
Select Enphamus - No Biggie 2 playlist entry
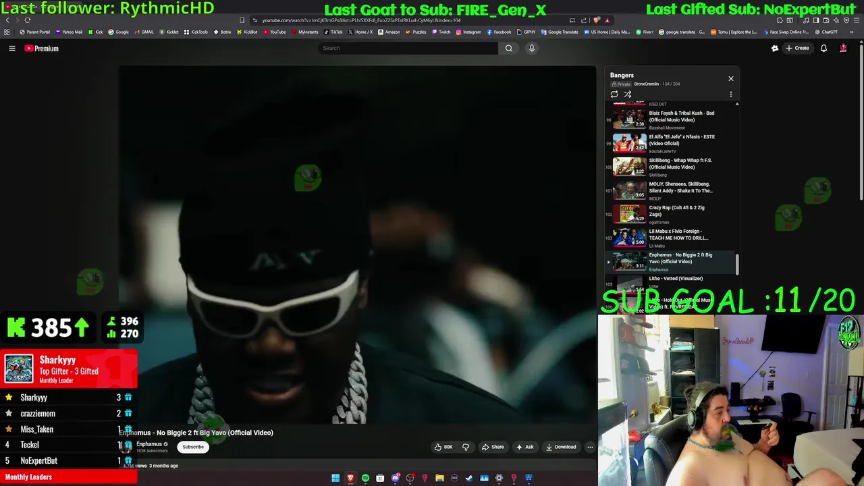tap(671, 262)
